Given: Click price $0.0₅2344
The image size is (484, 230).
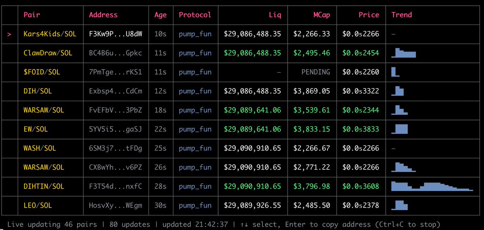Looking at the screenshot, I should (361, 110).
